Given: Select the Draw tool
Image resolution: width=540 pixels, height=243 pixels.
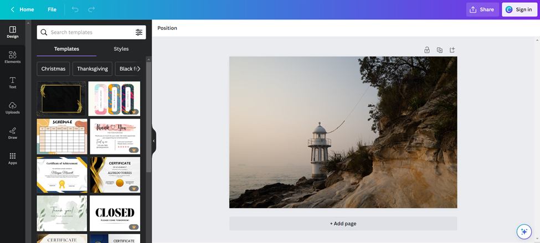Looking at the screenshot, I should [12, 133].
